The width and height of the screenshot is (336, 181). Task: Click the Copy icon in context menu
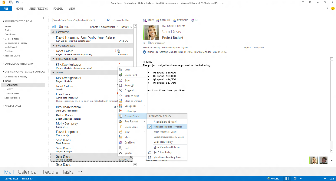point(121,70)
